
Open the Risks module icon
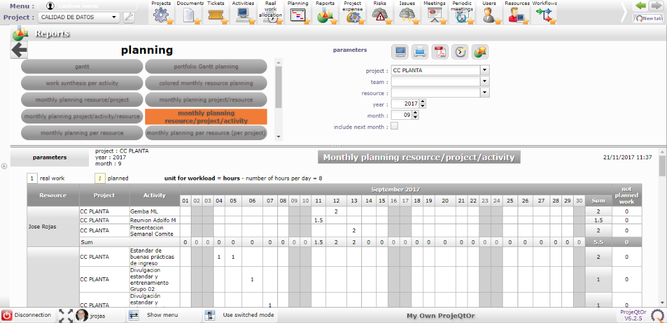(x=380, y=15)
